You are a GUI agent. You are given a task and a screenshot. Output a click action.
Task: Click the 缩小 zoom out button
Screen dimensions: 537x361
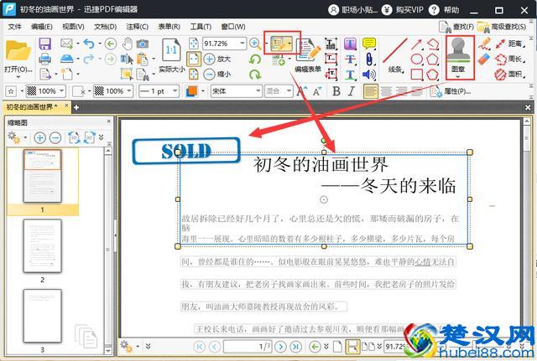(x=217, y=74)
